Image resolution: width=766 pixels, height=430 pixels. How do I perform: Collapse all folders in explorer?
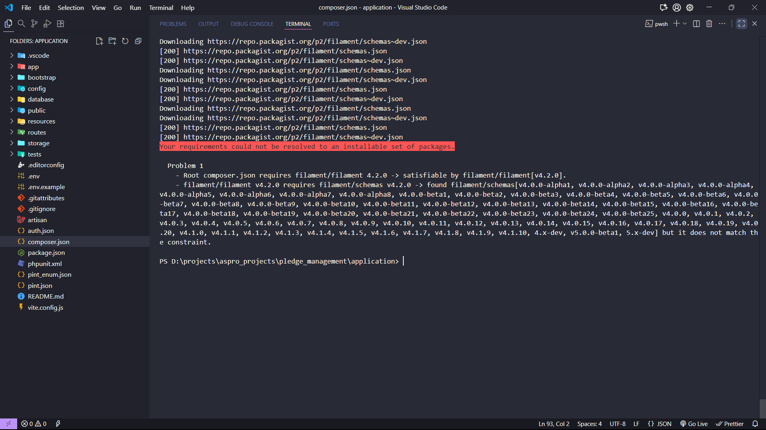pyautogui.click(x=138, y=41)
